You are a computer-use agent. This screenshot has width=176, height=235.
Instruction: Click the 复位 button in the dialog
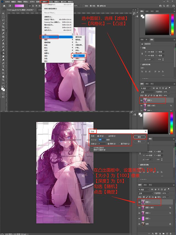(x=139, y=142)
